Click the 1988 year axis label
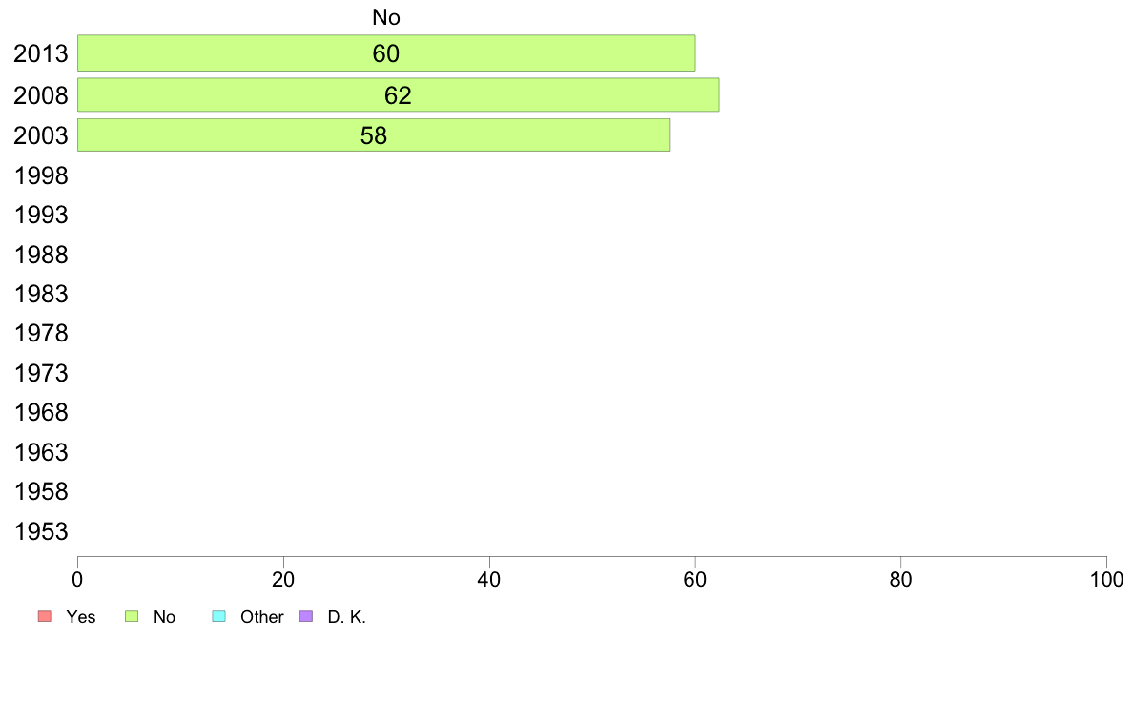This screenshot has width=1133, height=702. 40,256
